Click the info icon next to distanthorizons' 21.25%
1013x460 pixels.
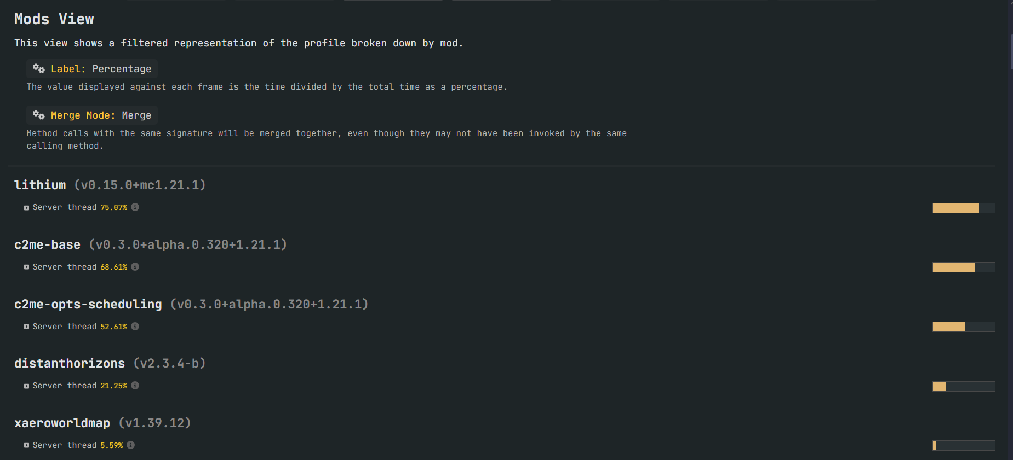(135, 386)
